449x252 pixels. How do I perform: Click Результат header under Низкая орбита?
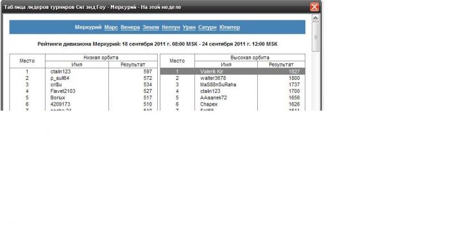coord(133,65)
